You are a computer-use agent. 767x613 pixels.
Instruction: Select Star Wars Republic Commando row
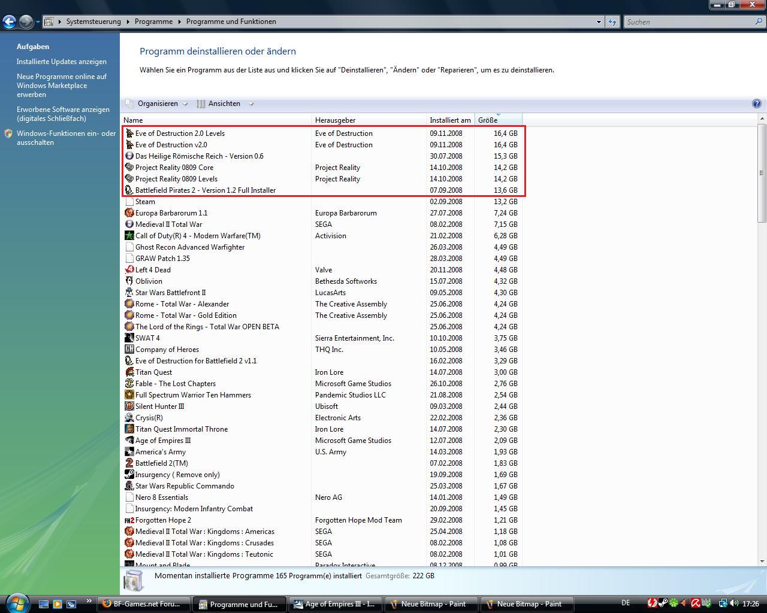pyautogui.click(x=322, y=486)
